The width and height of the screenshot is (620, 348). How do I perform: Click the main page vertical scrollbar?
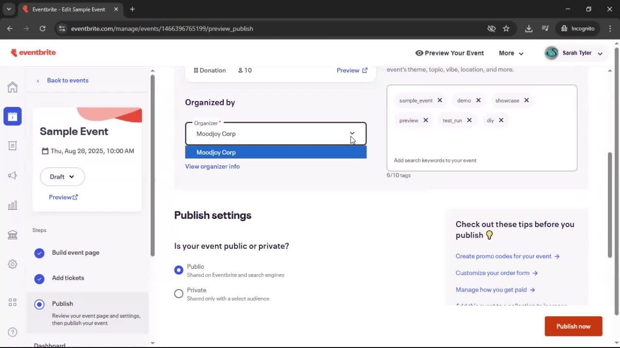tap(610, 205)
